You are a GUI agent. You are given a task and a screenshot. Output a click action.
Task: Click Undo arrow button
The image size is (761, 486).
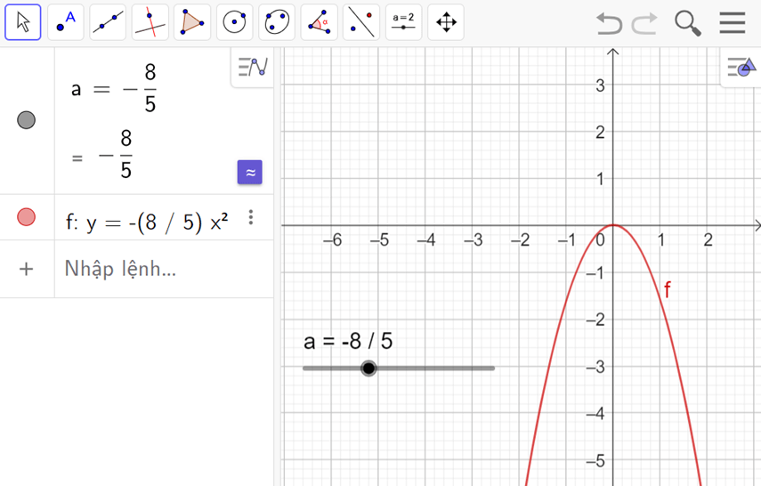(609, 22)
